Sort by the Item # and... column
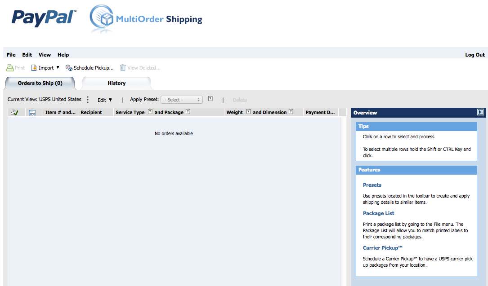488x286 pixels. coord(60,112)
